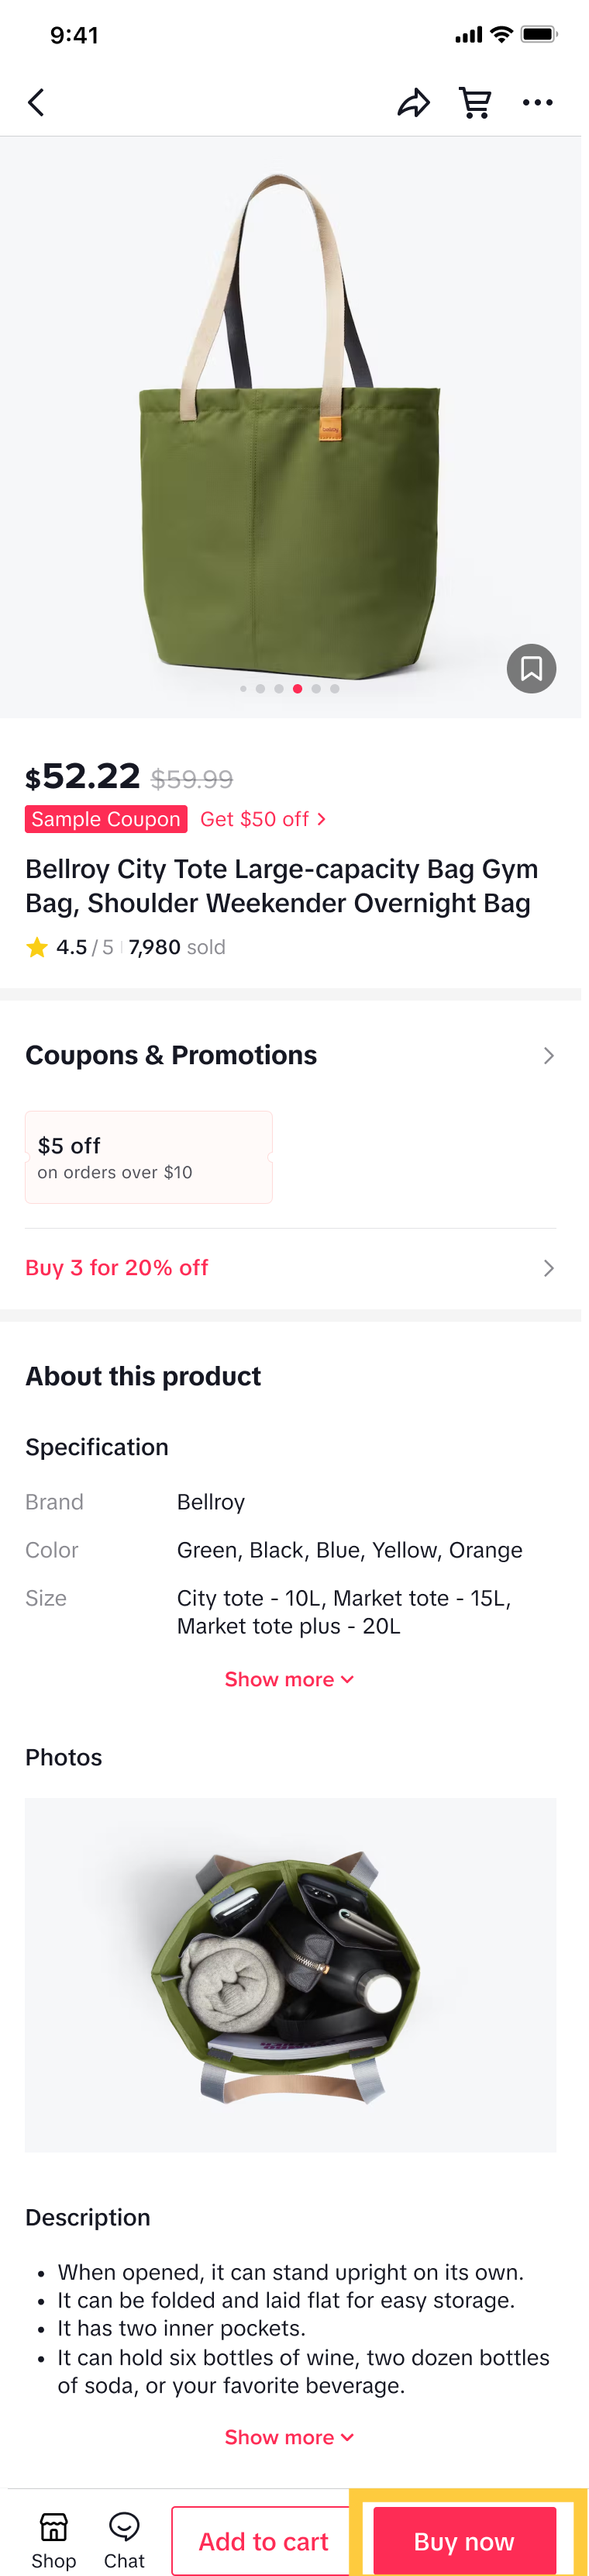This screenshot has height=2576, width=589.
Task: Tap the Chat icon in bottom bar
Action: point(125,2537)
